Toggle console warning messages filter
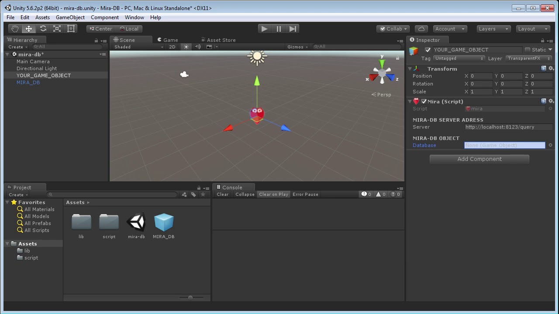 [x=381, y=194]
